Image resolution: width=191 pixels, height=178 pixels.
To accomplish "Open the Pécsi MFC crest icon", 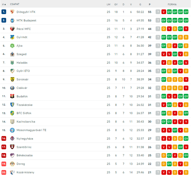I will click(x=12, y=29).
